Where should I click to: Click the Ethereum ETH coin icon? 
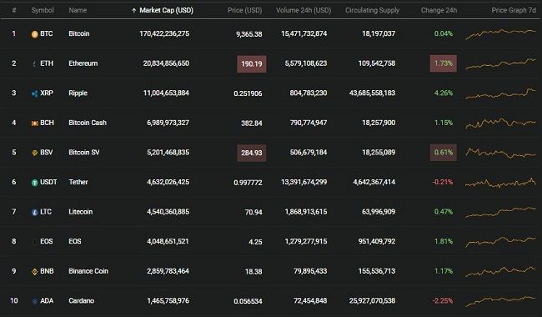(x=34, y=63)
